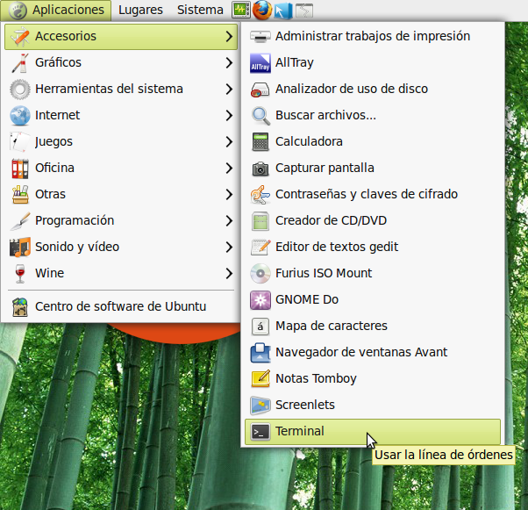
Task: Click the camera icon for Capturar pantalla
Action: 260,169
